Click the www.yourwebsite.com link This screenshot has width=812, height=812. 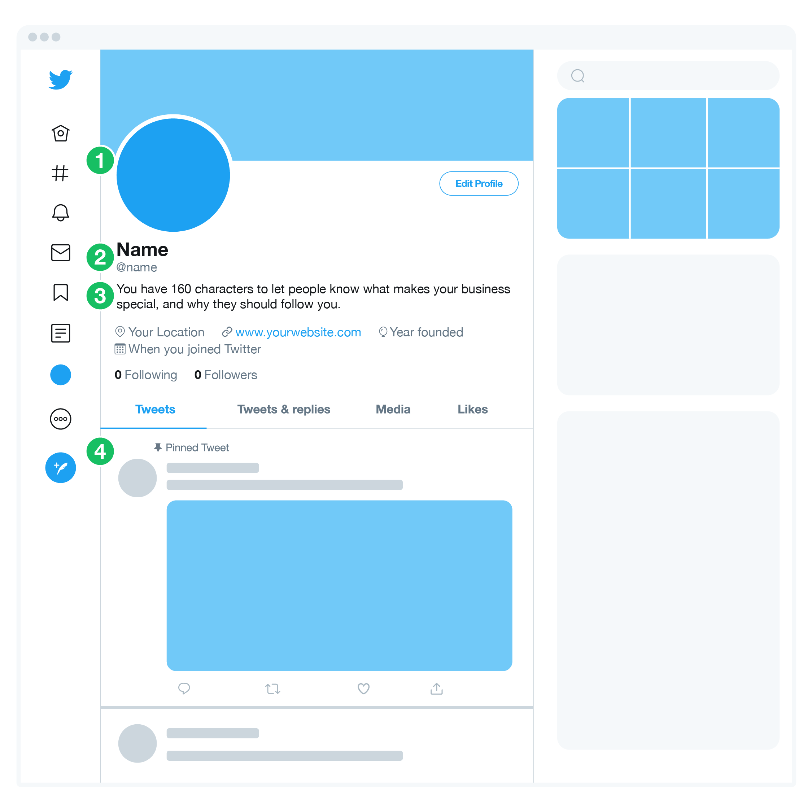tap(297, 332)
